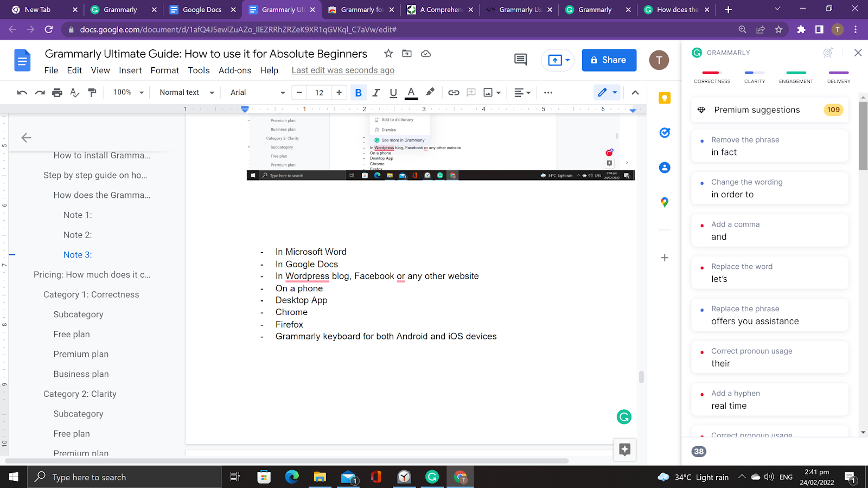Image resolution: width=868 pixels, height=488 pixels.
Task: Open Google Tasks in side panel
Action: click(x=665, y=133)
